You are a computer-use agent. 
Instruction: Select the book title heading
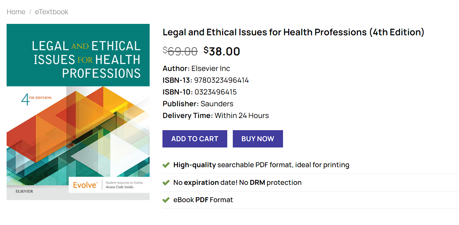point(293,32)
